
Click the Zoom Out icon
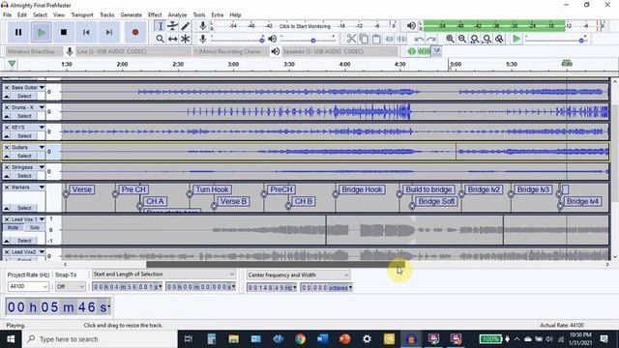(x=462, y=39)
